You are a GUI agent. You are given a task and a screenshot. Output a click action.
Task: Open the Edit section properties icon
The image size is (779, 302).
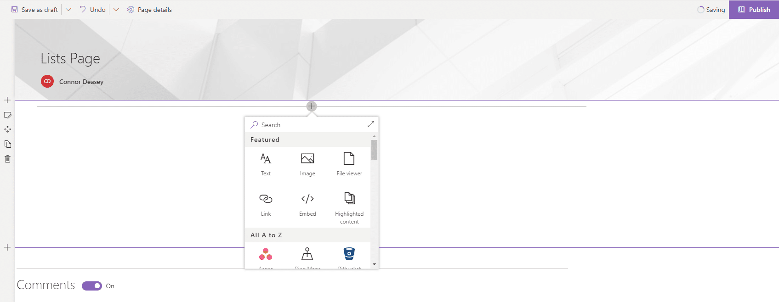coord(7,115)
